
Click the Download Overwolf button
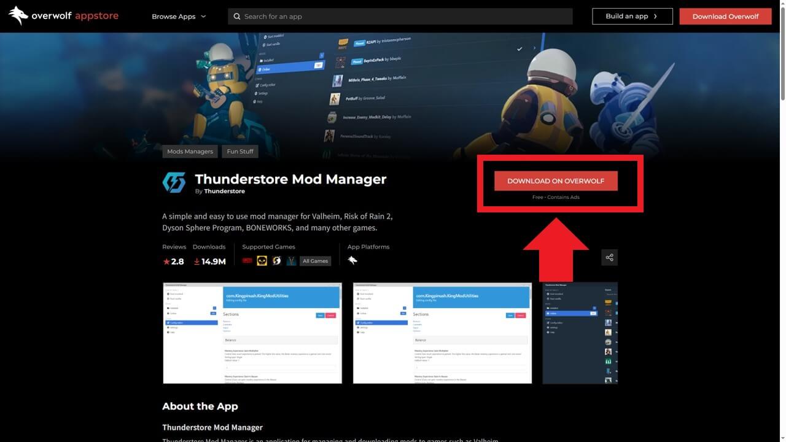click(x=725, y=17)
